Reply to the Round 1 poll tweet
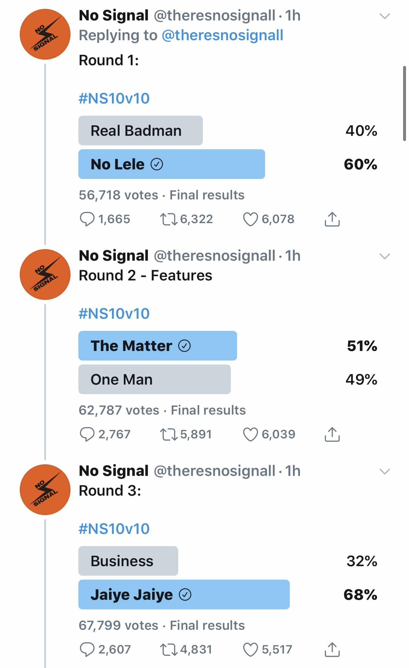 [87, 219]
